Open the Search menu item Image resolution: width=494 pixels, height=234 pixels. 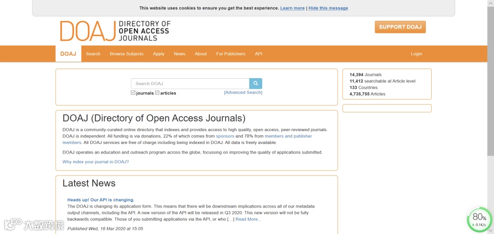93,54
